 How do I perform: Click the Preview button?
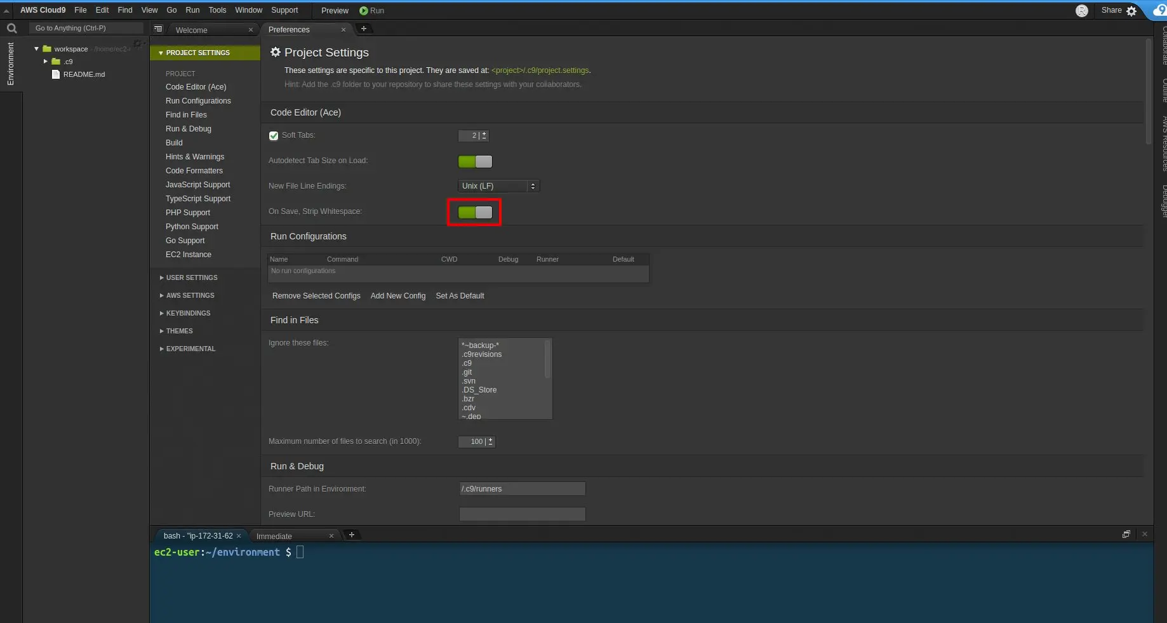(x=335, y=11)
